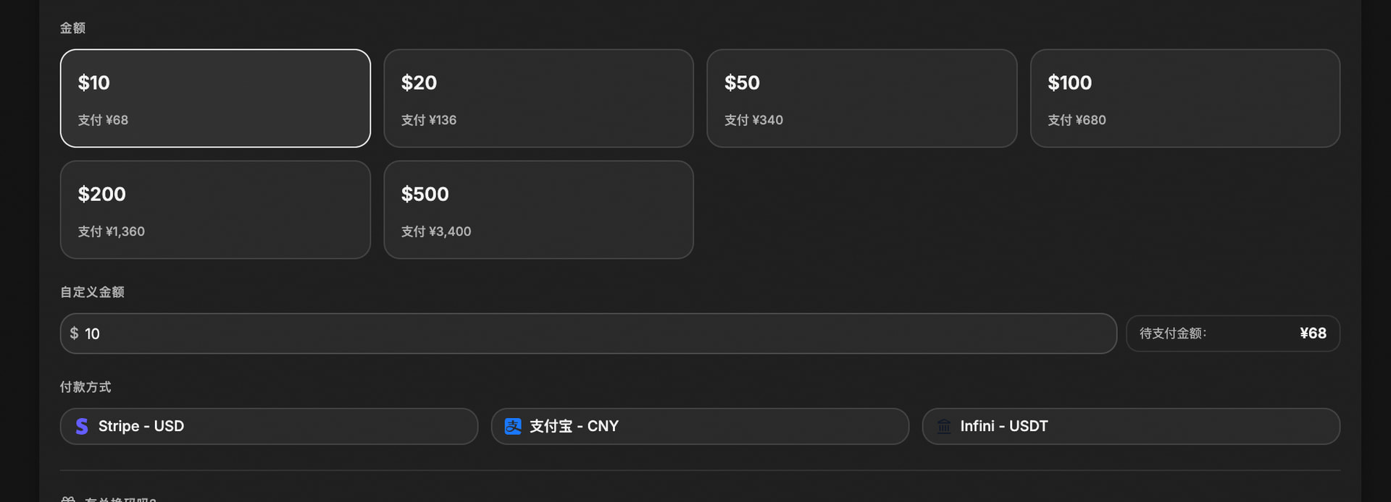Select the $200 amount card
The image size is (1391, 502).
(x=215, y=210)
